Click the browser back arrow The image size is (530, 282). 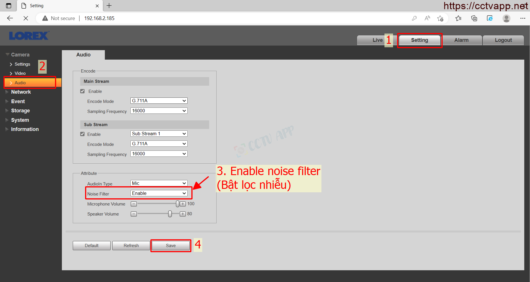(x=10, y=18)
